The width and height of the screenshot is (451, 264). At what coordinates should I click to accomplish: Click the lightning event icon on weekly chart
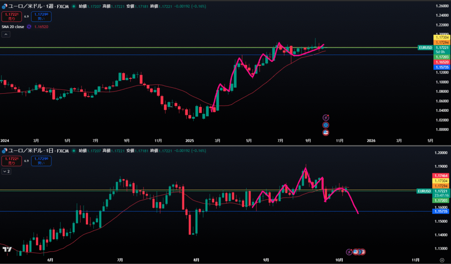pos(326,117)
